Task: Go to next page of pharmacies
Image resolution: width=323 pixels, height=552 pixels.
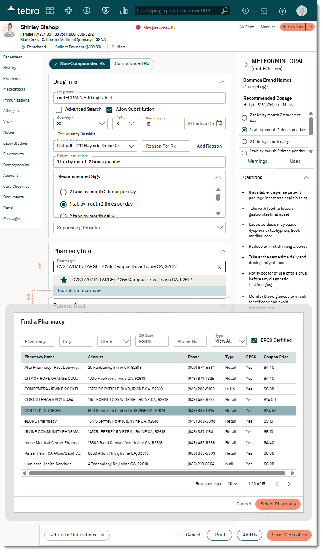Action: pyautogui.click(x=289, y=484)
